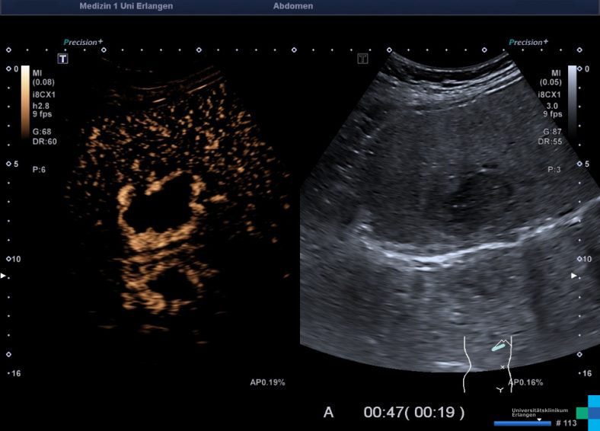Click the white marker on cine bar
This screenshot has height=431, width=600.
coord(539,419)
